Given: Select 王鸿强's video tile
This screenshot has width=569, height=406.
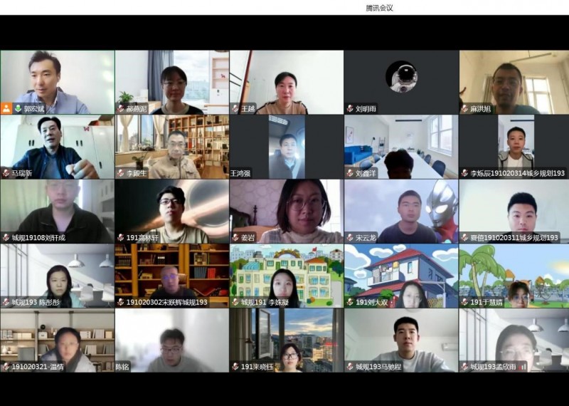Looking at the screenshot, I should (287, 146).
